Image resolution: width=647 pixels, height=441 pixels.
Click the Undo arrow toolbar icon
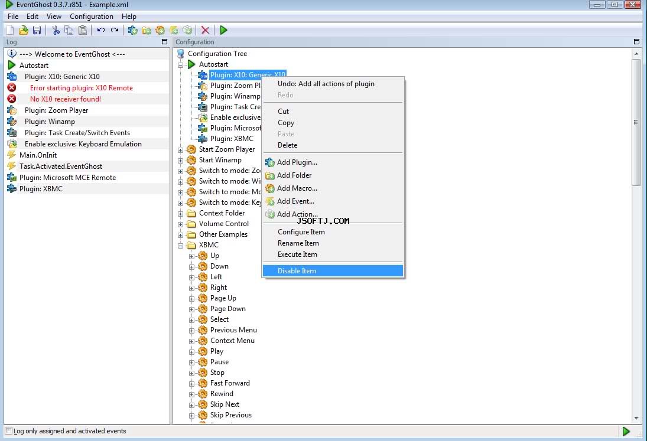click(100, 30)
